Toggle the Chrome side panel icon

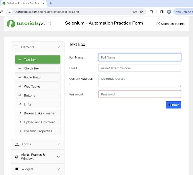162,12
